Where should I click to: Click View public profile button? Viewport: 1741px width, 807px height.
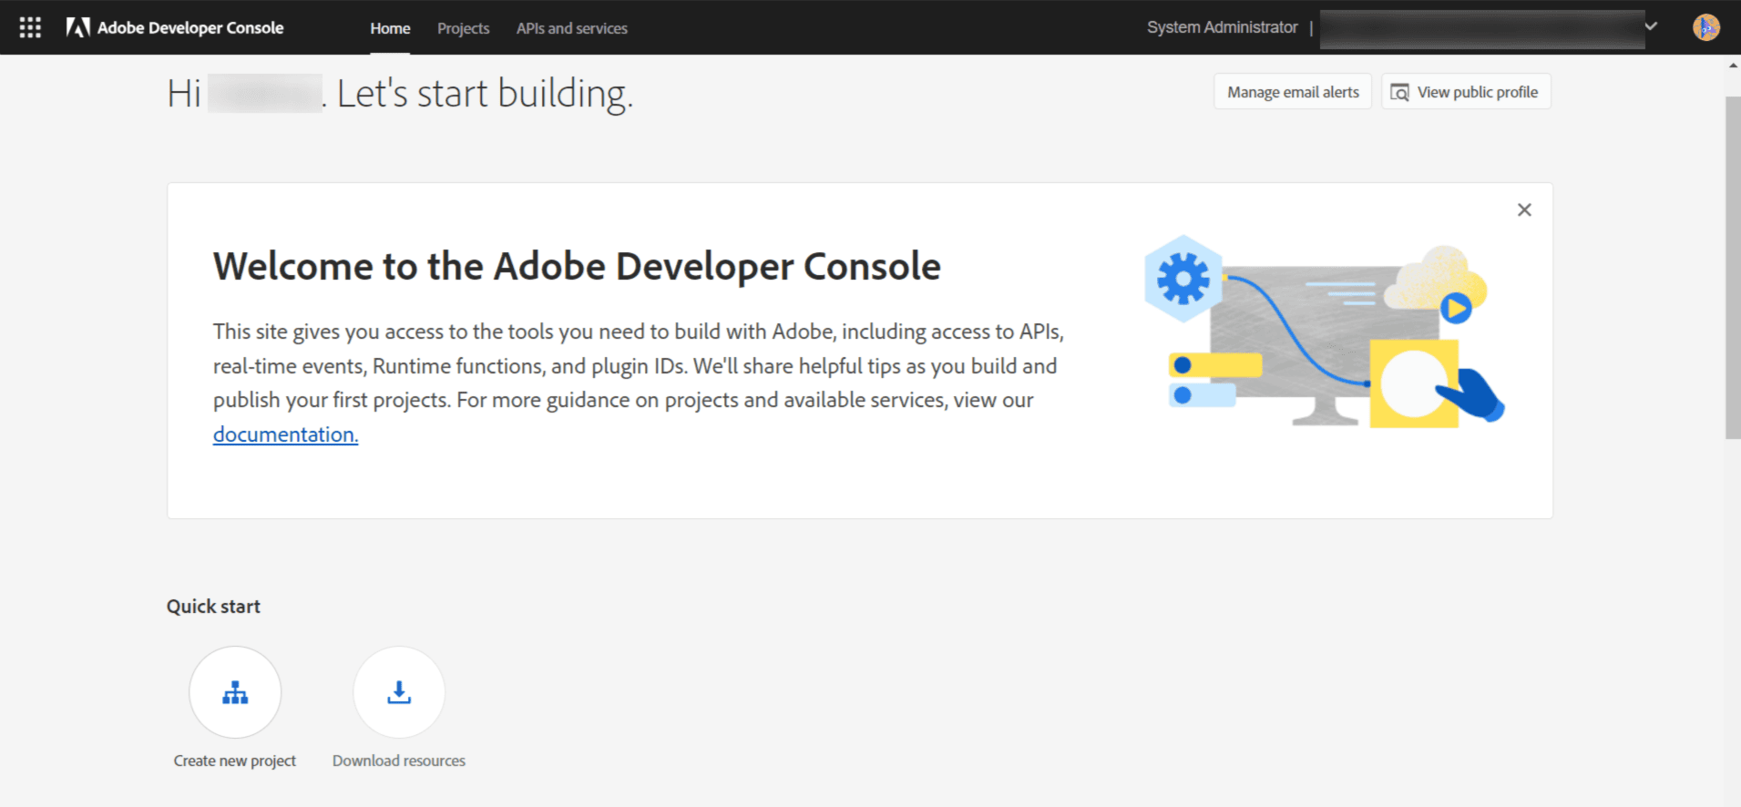[1466, 91]
